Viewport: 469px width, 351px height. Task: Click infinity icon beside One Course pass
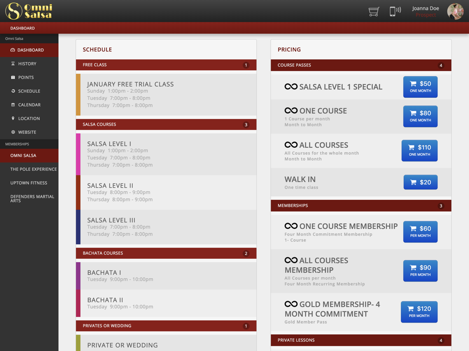point(291,110)
